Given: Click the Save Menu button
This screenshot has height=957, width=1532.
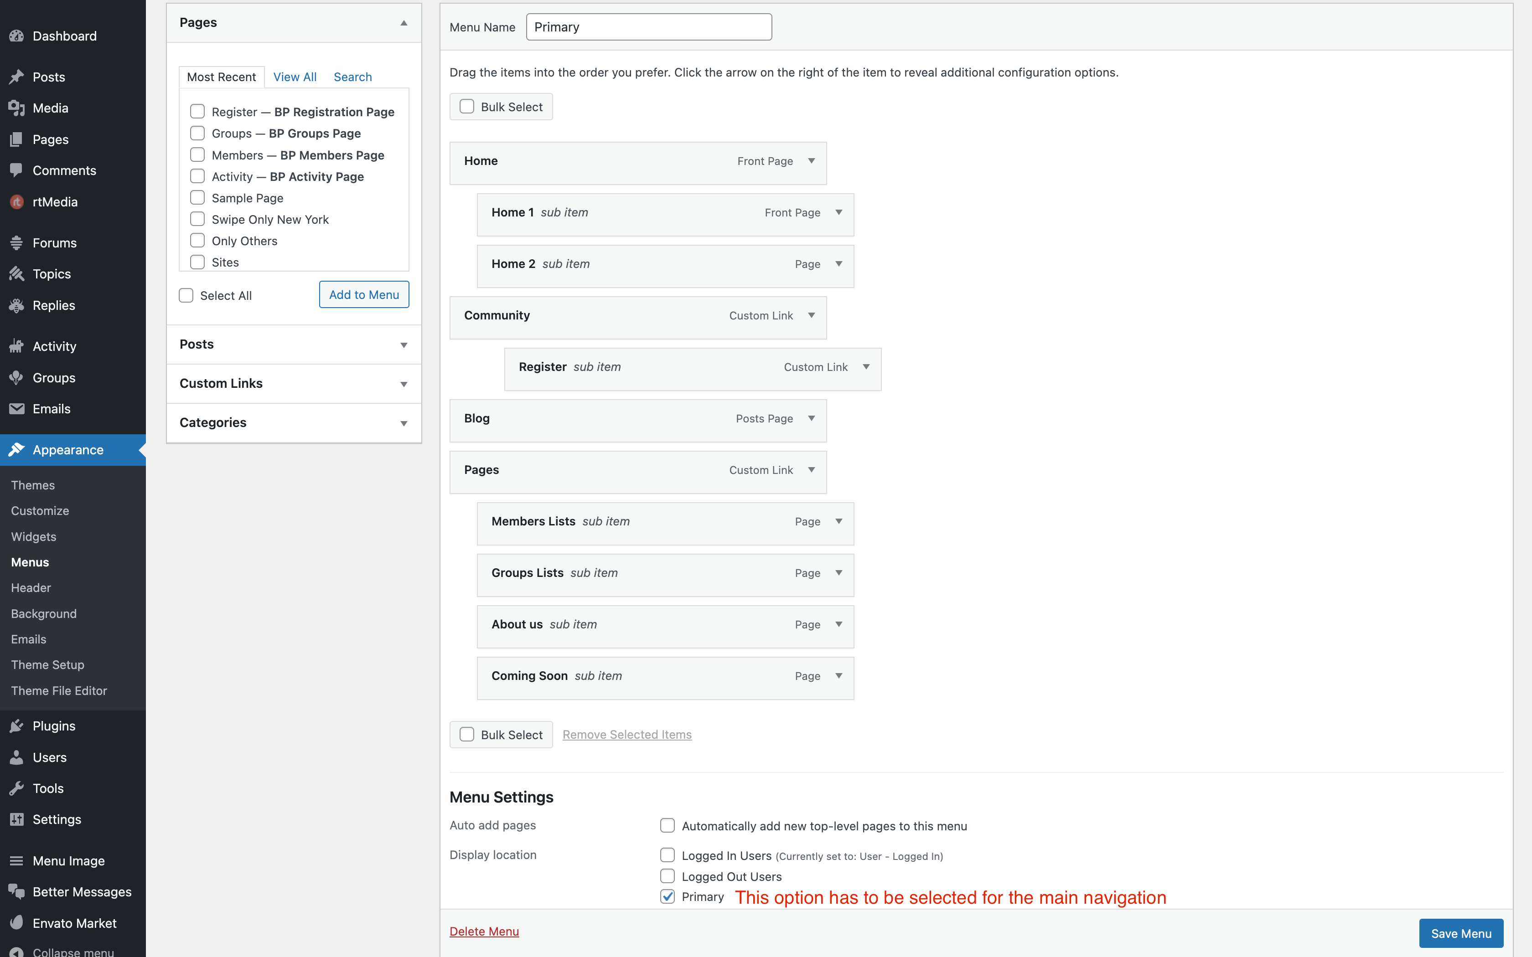Looking at the screenshot, I should (x=1461, y=934).
